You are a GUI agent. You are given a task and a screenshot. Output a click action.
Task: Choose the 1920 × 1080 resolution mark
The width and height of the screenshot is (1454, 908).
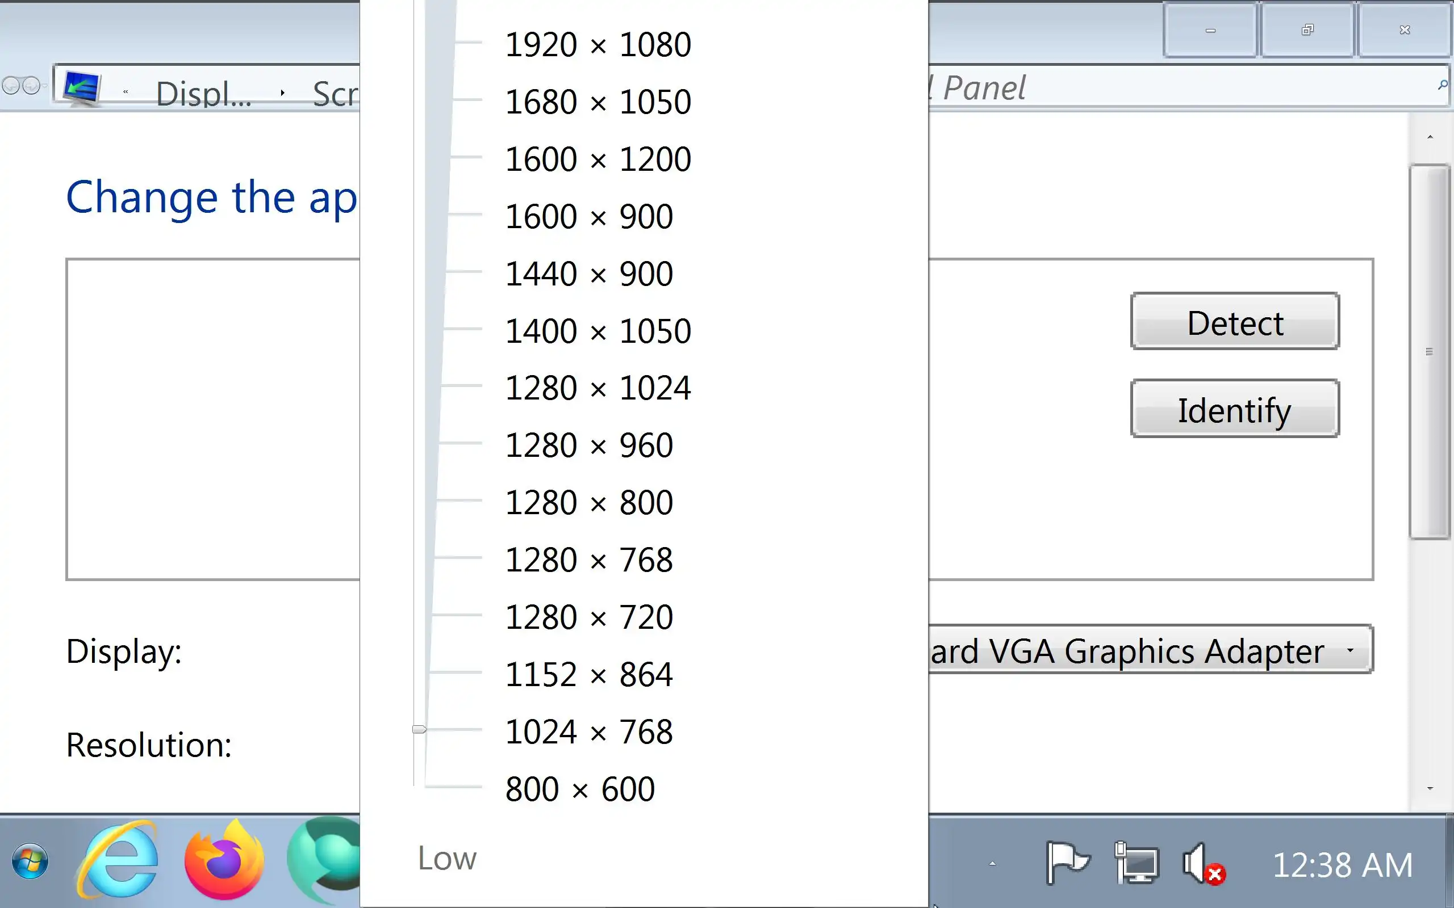[x=598, y=44]
